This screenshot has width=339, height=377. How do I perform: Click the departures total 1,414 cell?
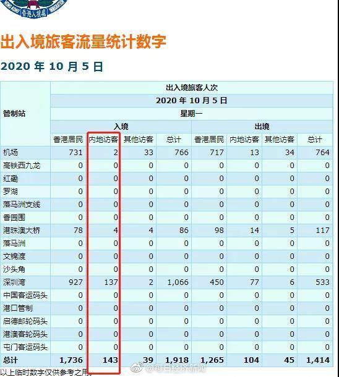(318, 360)
